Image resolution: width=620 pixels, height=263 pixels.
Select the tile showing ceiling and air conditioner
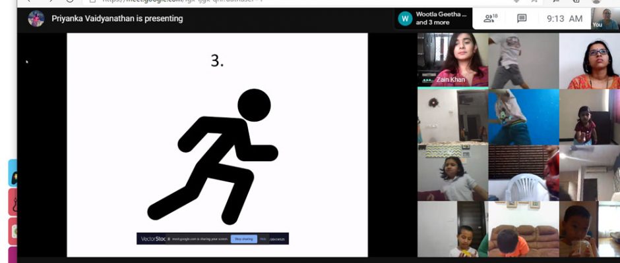click(590, 173)
